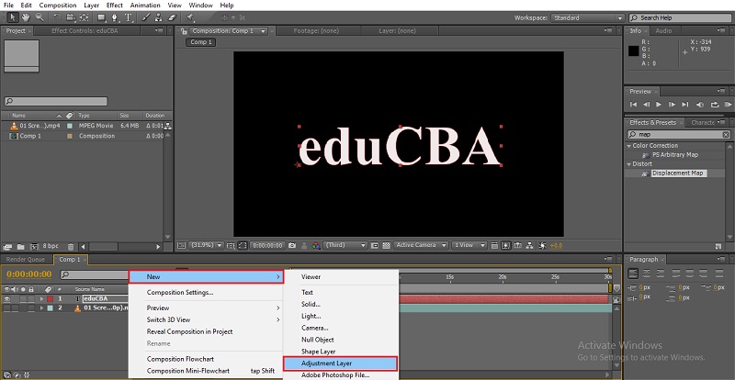Toggle lock switch for eduCBA layer

[31, 298]
